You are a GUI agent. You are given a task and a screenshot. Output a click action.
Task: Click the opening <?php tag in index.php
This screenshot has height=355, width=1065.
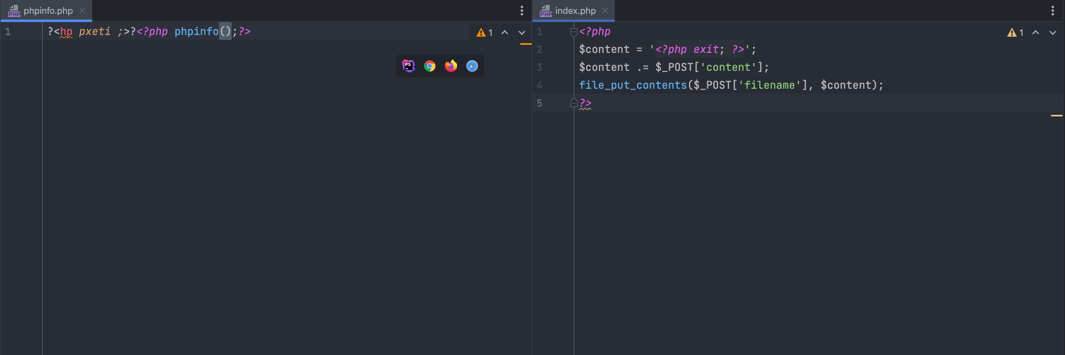(594, 32)
